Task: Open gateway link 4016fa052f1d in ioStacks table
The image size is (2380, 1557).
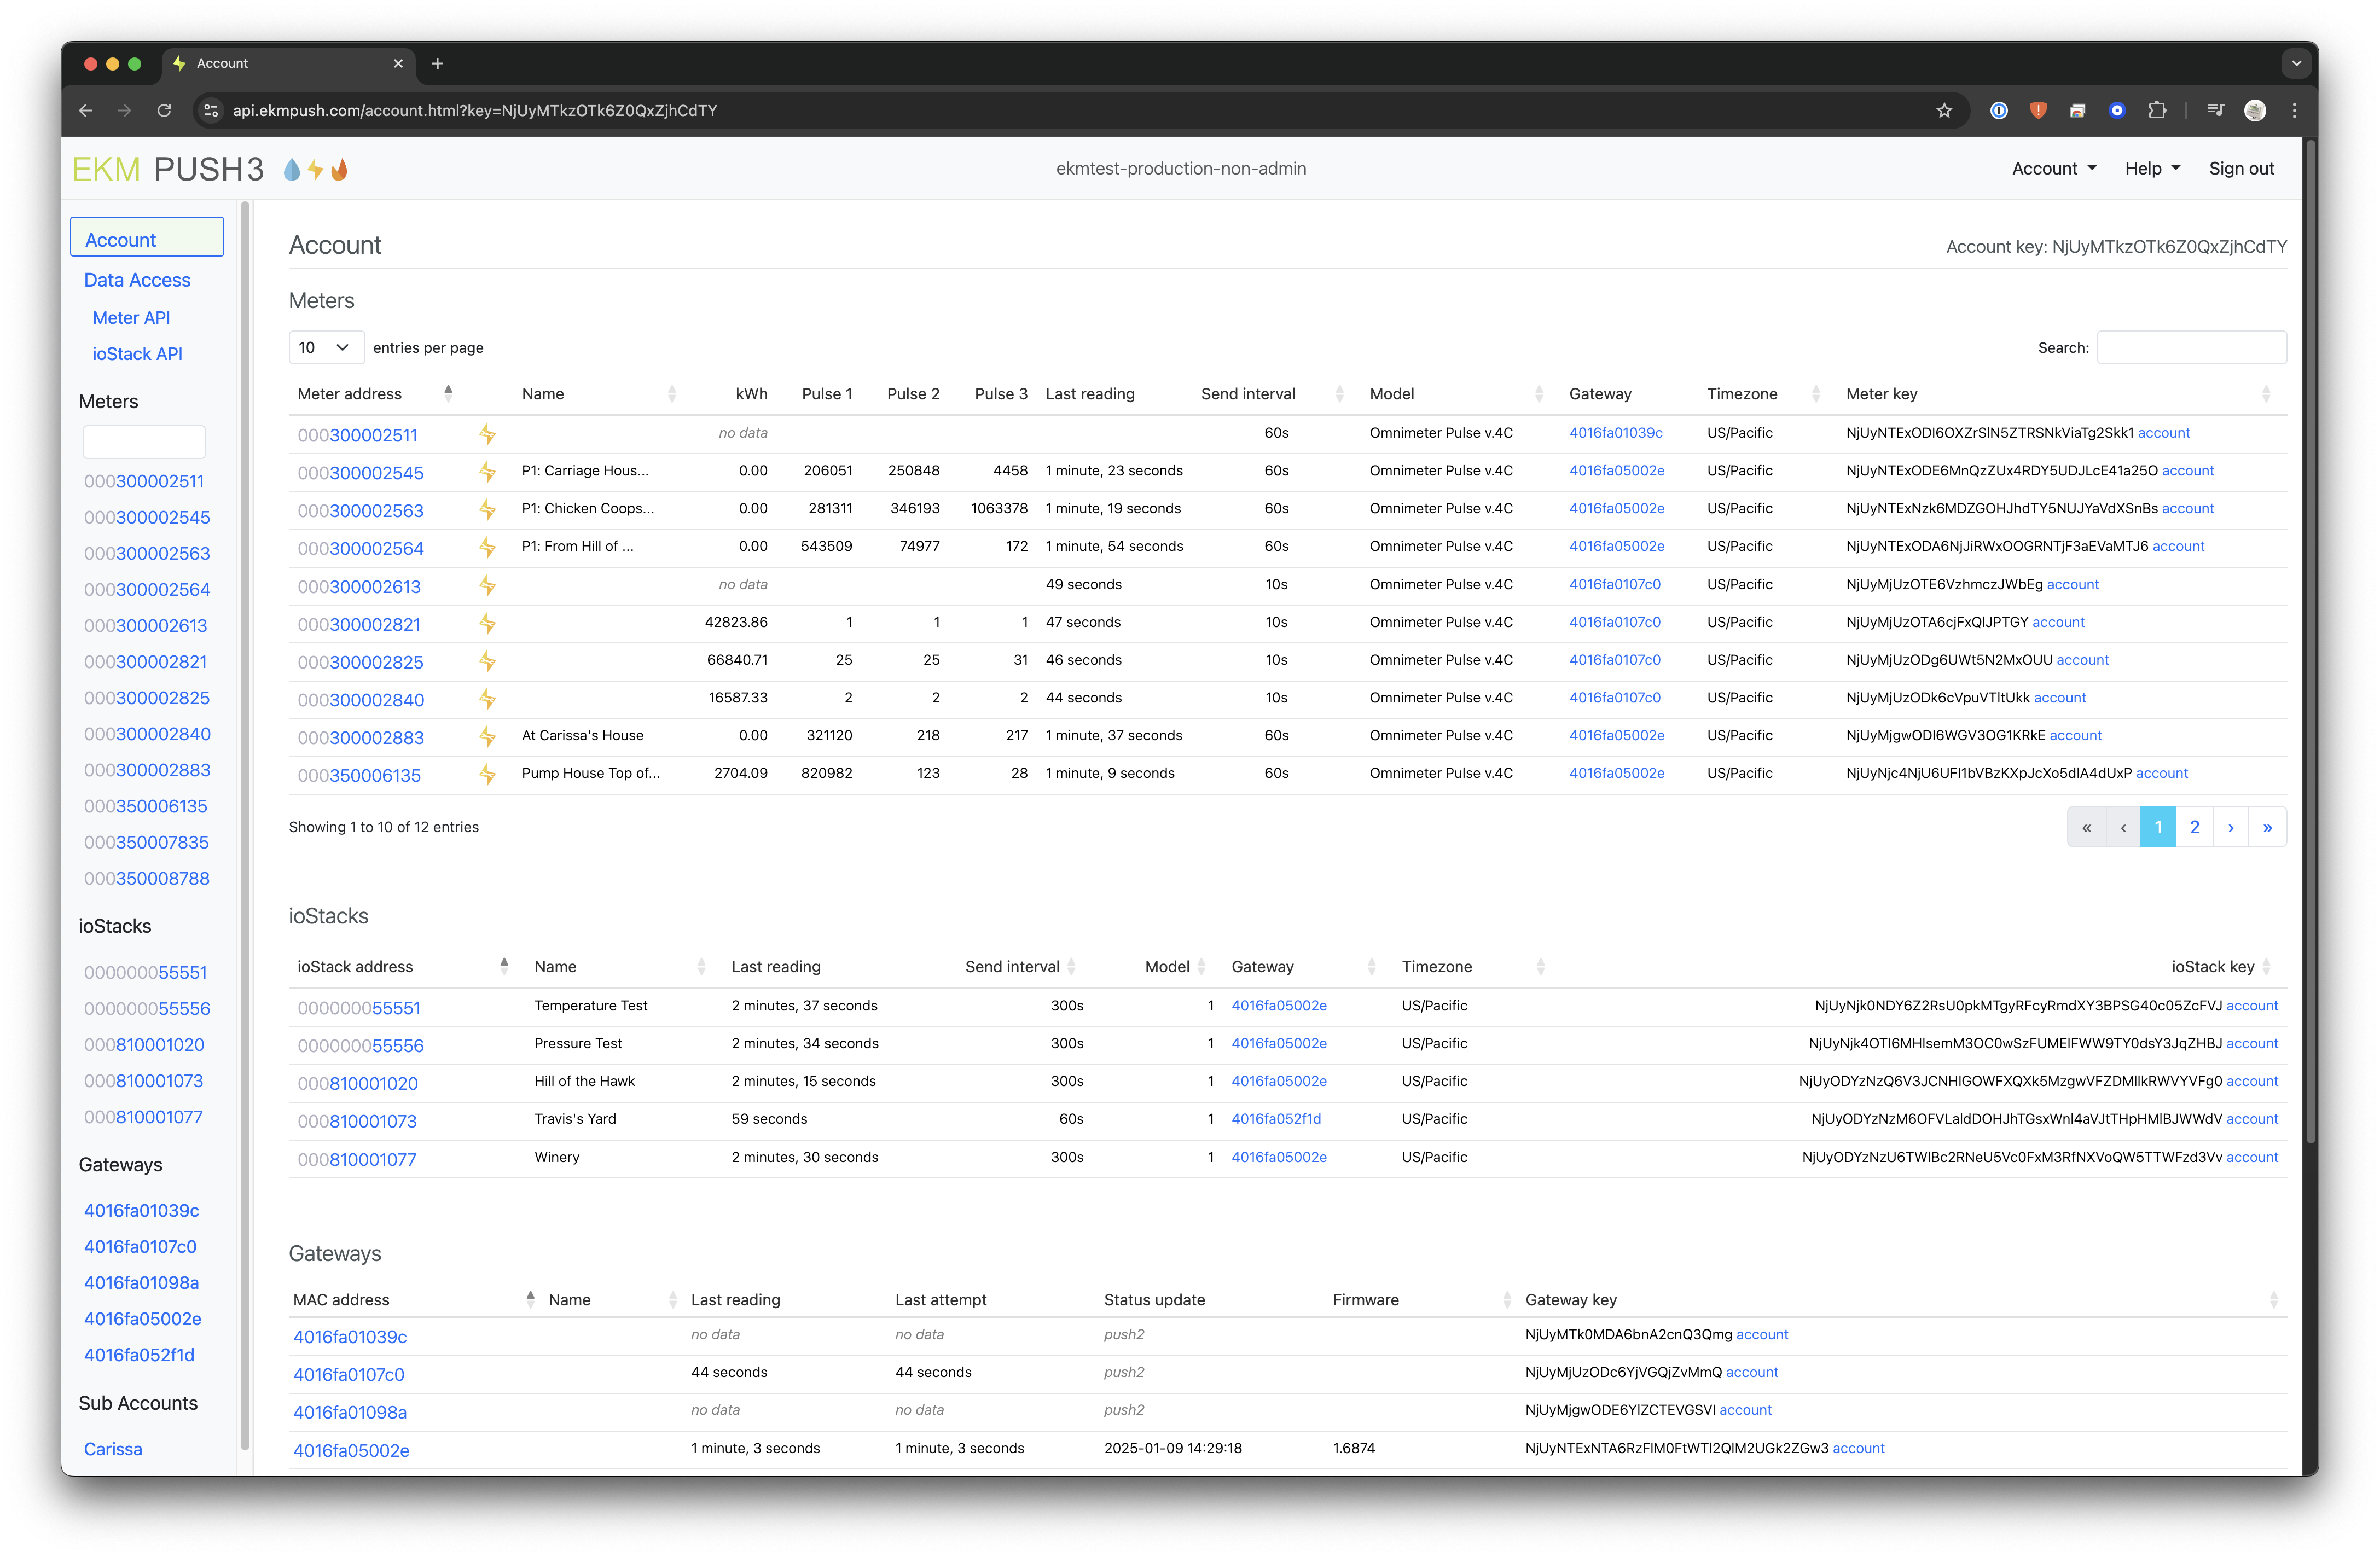Action: click(1275, 1119)
